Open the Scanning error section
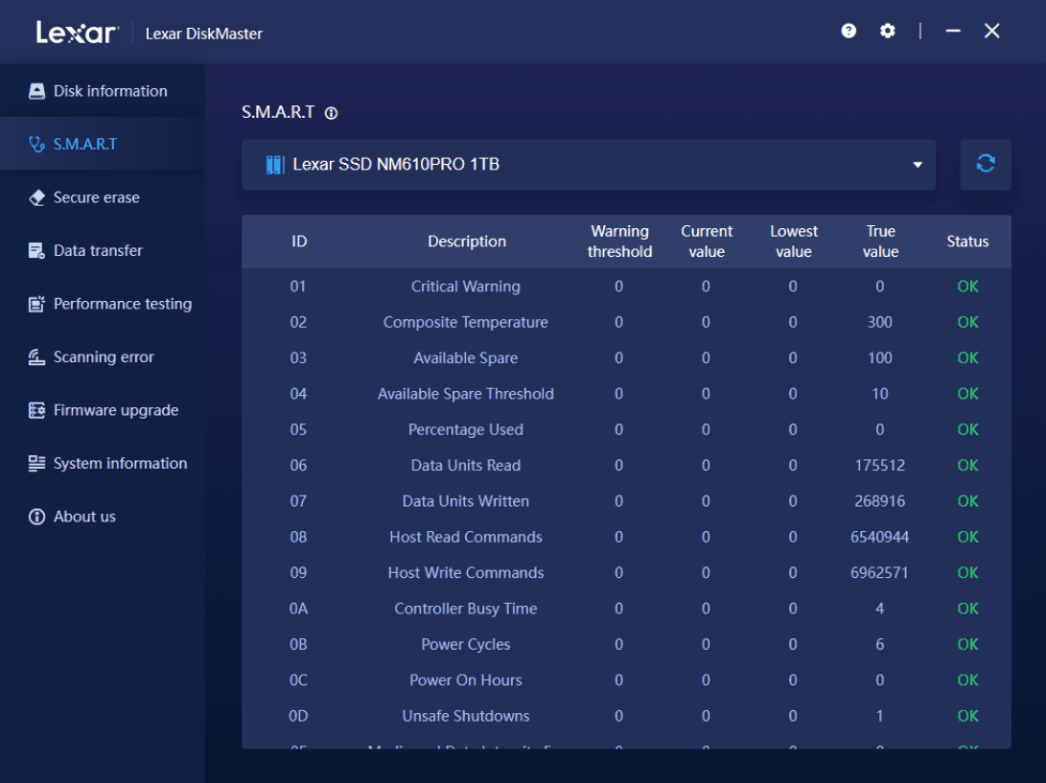The height and width of the screenshot is (783, 1046). (x=102, y=357)
